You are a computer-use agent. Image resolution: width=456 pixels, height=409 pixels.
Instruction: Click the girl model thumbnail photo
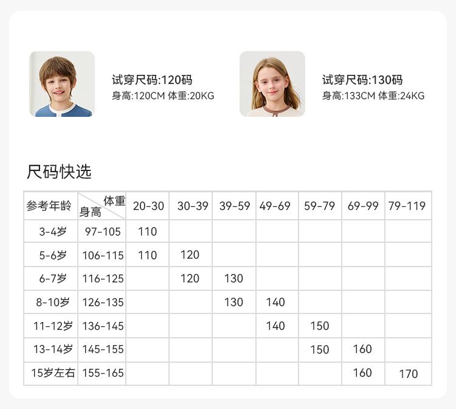click(272, 84)
